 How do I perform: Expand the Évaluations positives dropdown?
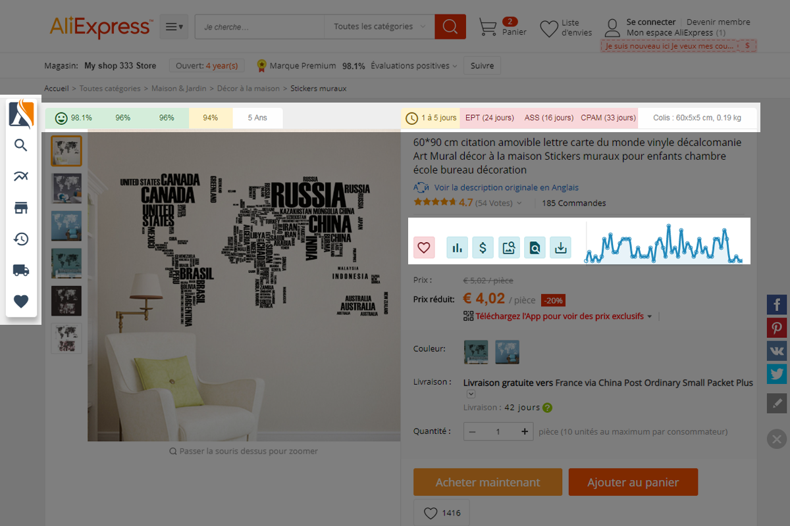414,66
